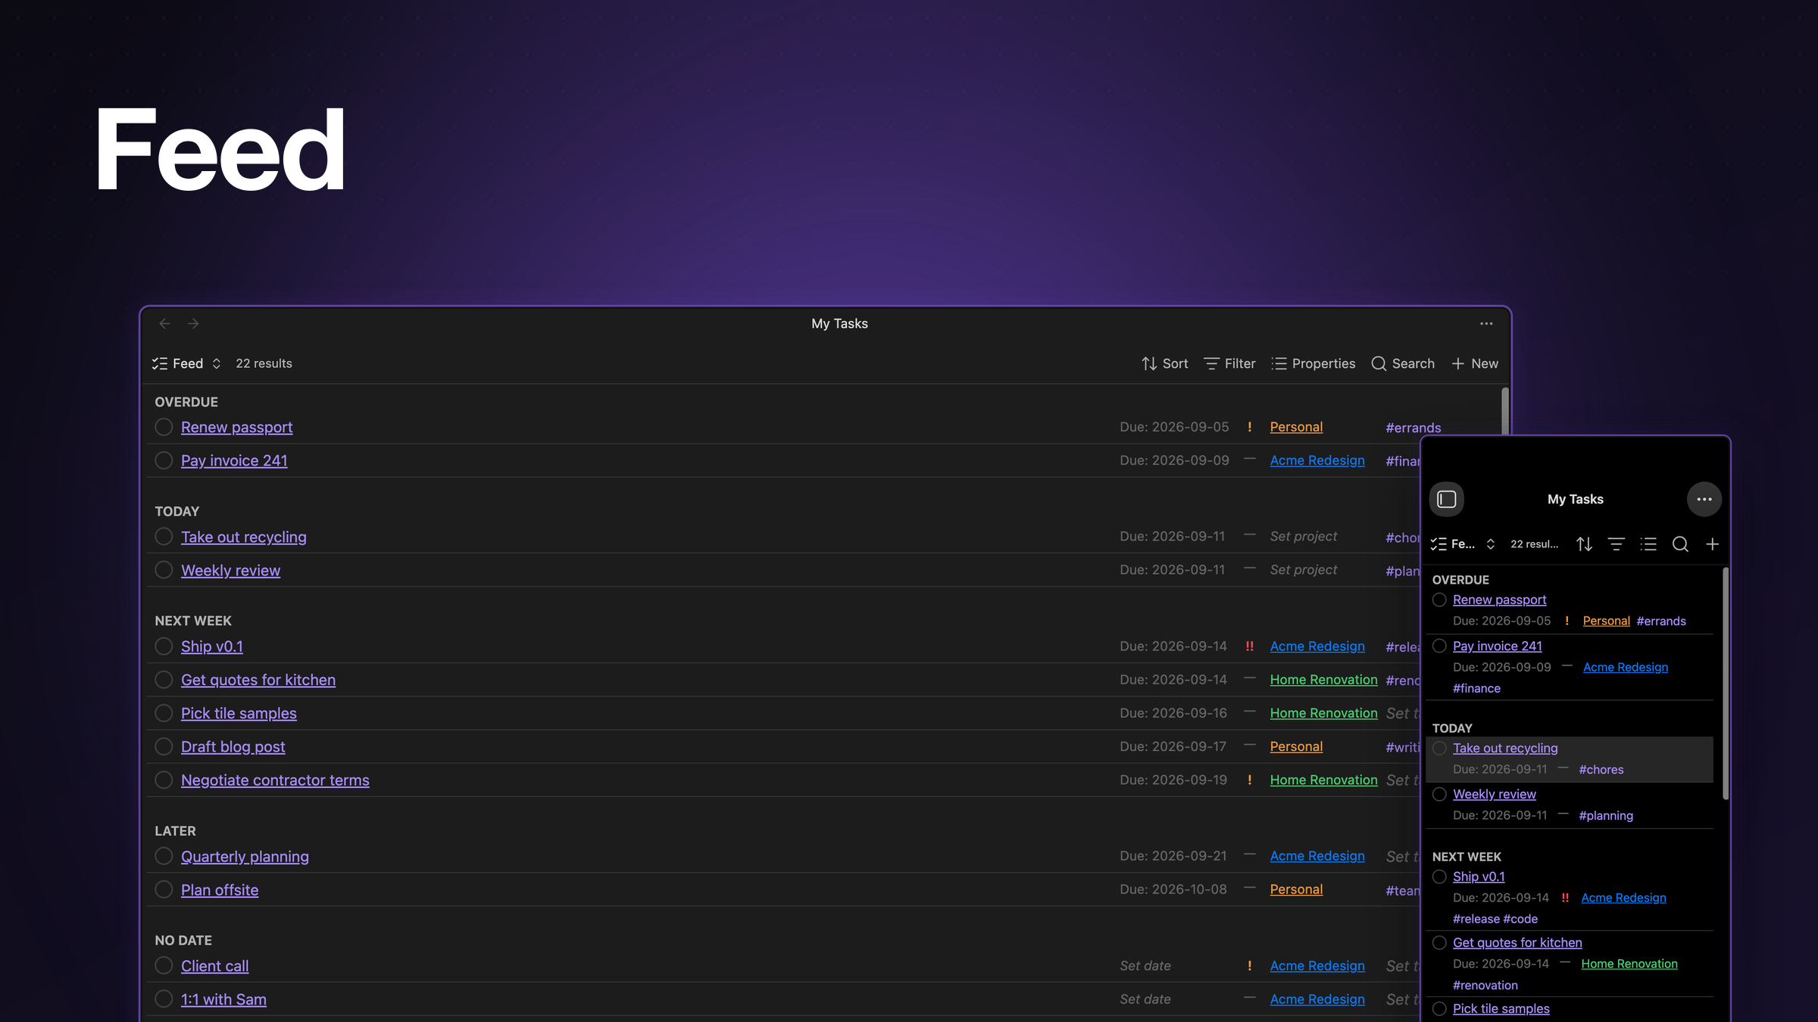Open the three-dot menu in the main My Tasks header
1818x1022 pixels.
click(x=1486, y=323)
